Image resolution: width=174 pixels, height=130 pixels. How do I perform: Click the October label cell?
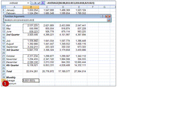point(14,56)
